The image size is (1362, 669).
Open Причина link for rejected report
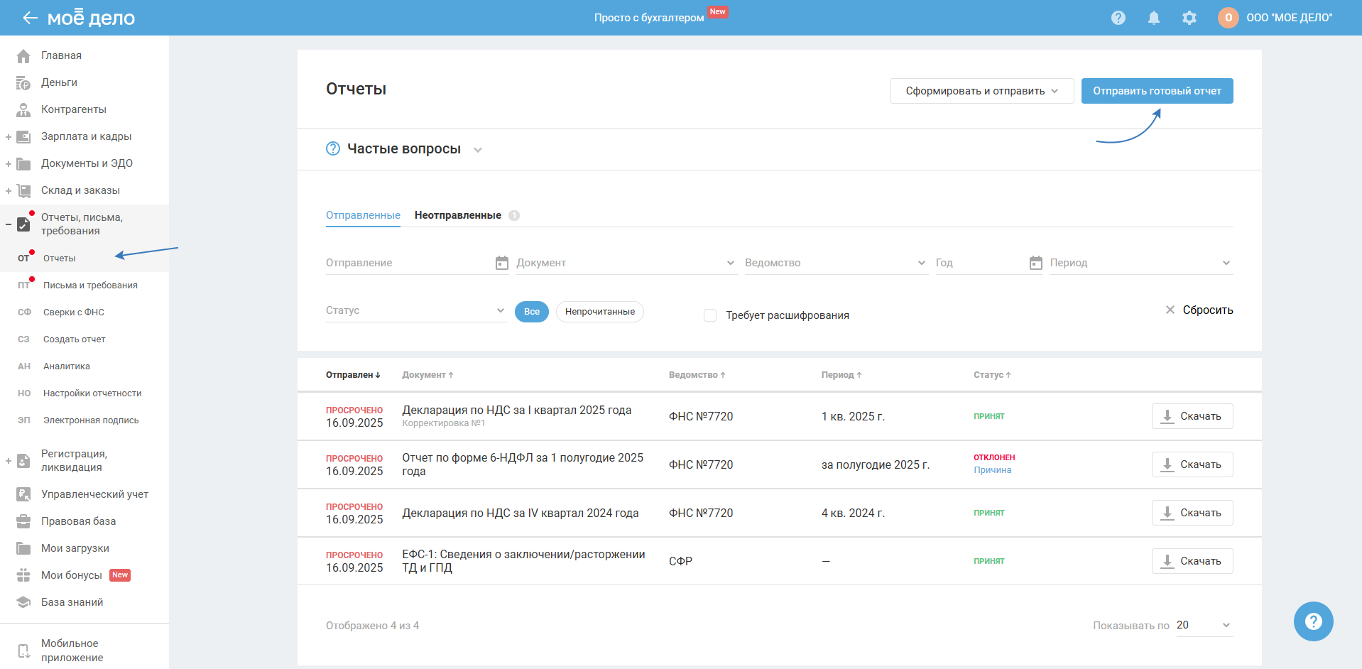992,470
